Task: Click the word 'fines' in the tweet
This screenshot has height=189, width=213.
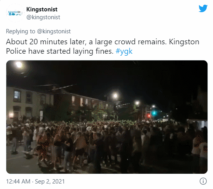Action: click(103, 51)
